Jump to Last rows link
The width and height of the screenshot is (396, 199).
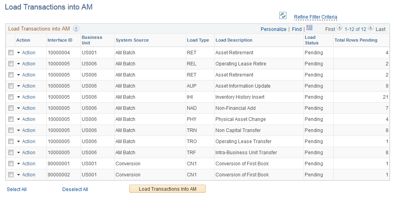(x=381, y=29)
